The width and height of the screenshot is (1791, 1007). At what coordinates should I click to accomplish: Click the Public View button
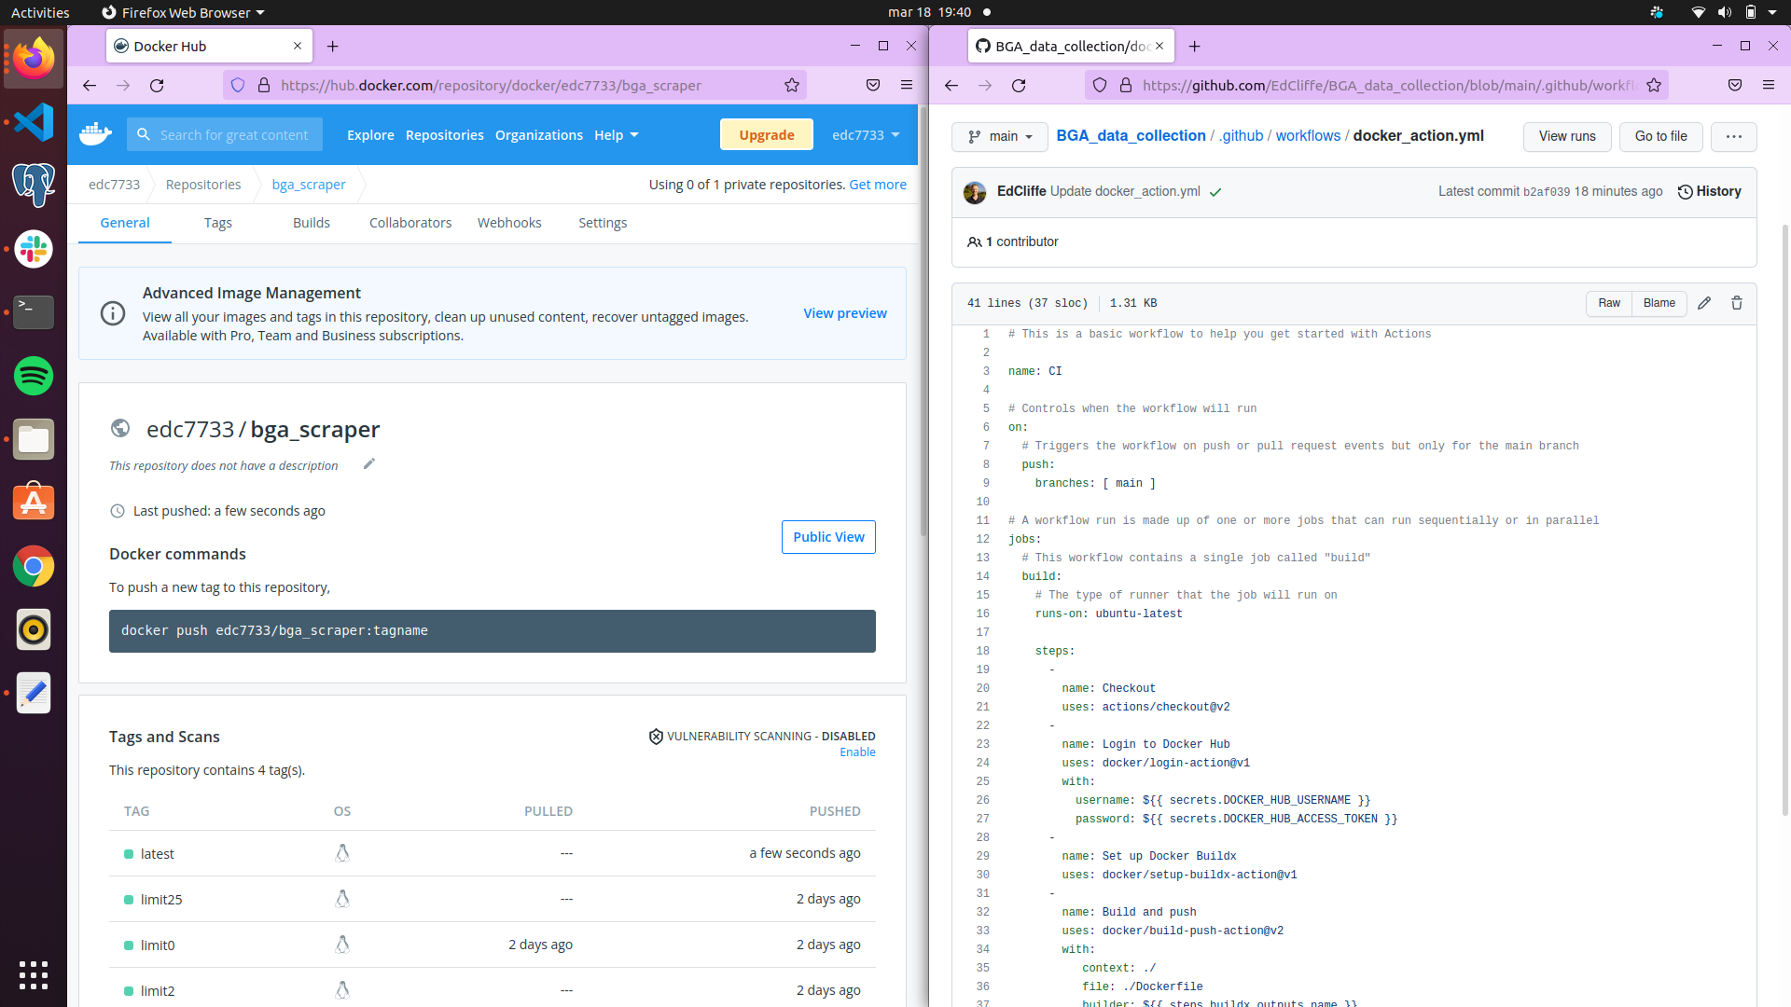(x=828, y=537)
